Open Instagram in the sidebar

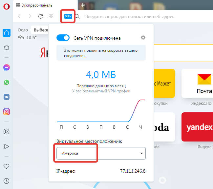(x=7, y=112)
